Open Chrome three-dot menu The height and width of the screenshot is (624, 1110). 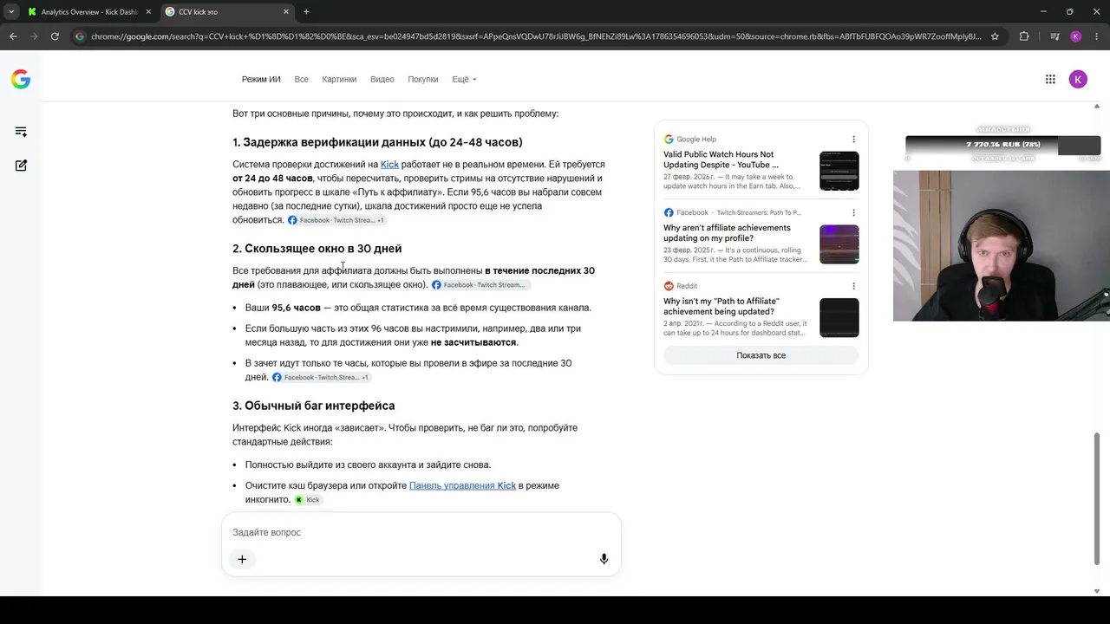click(x=1097, y=36)
